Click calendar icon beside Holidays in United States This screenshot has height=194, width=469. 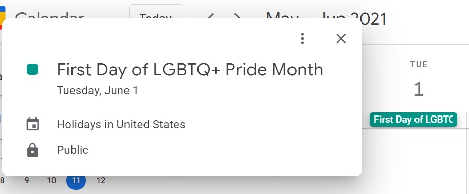pos(32,124)
